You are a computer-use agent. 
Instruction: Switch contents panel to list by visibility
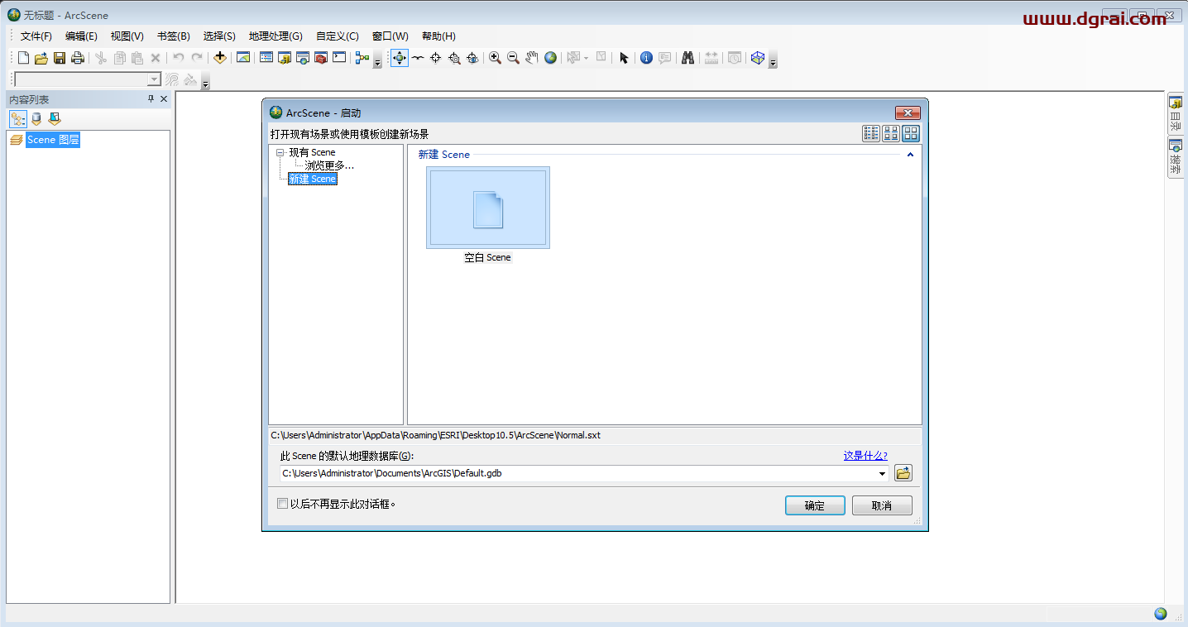pos(55,119)
